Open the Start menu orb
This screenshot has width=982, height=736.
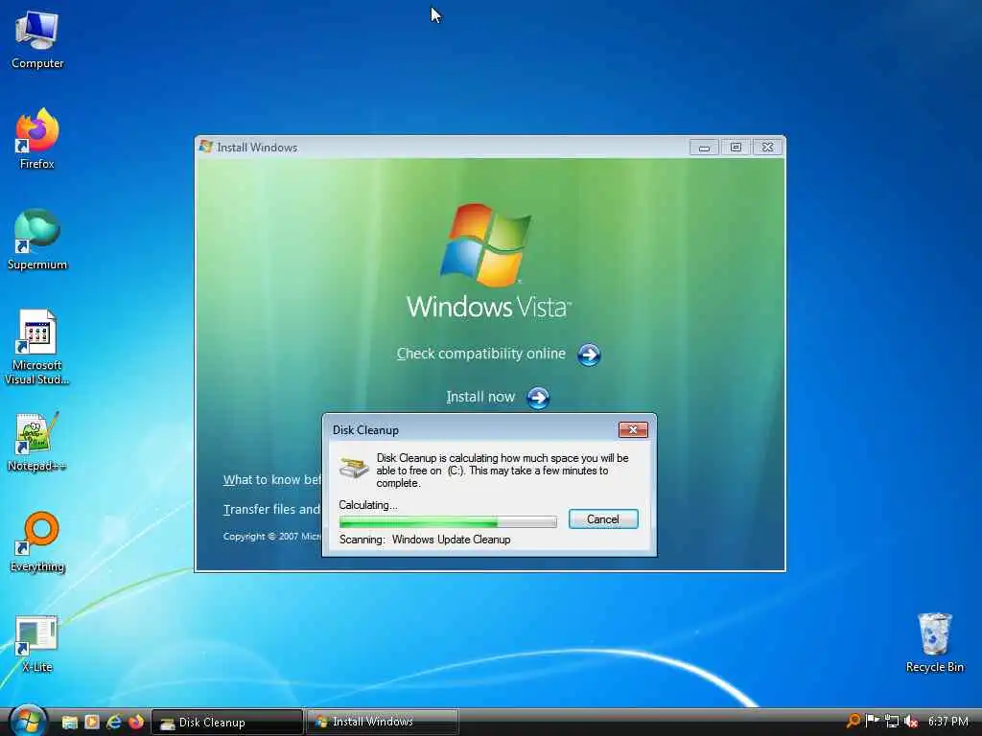(x=28, y=721)
